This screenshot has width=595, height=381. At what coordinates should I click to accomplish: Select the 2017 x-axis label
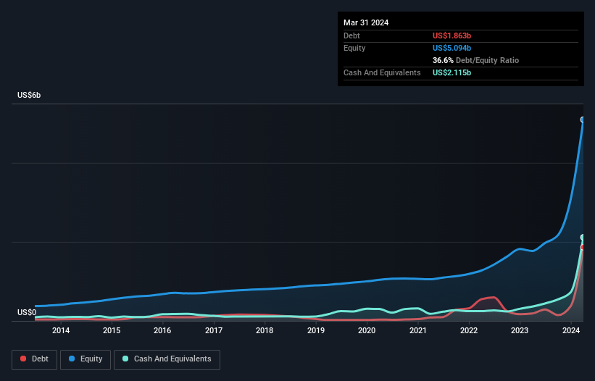(214, 330)
